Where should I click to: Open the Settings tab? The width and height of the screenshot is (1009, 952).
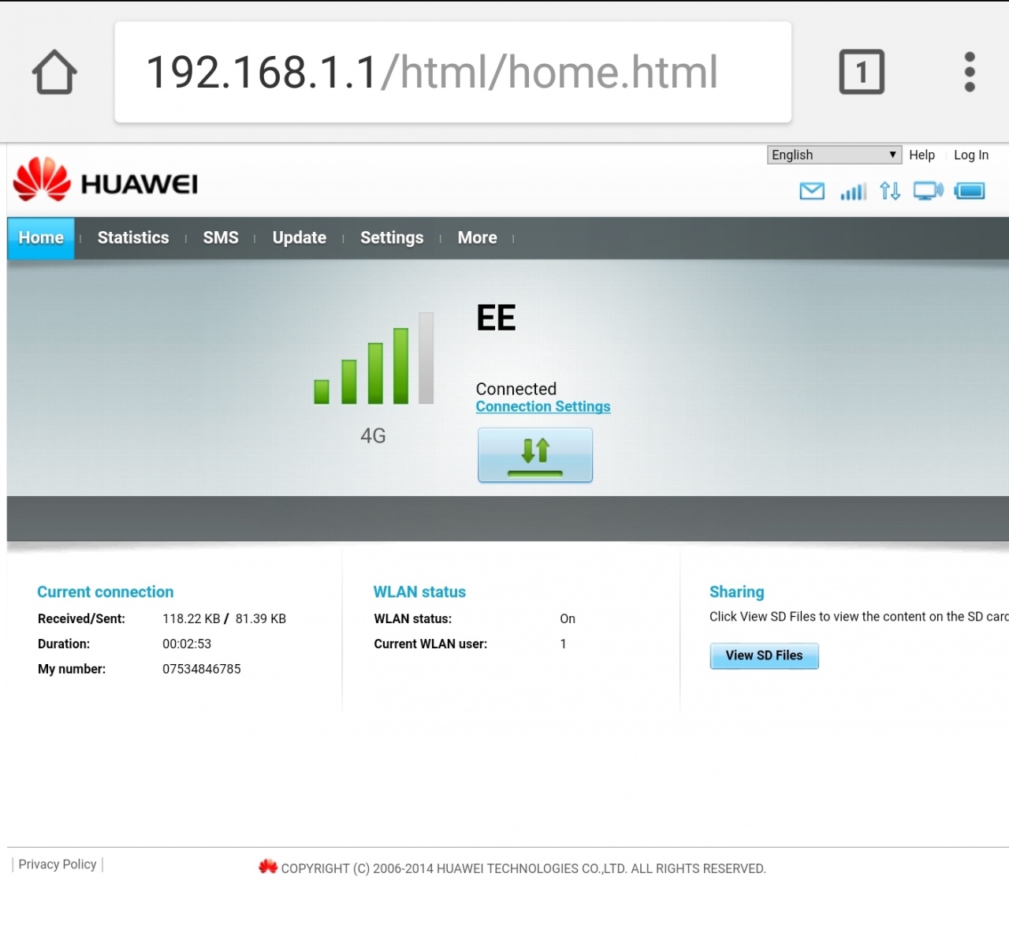392,238
